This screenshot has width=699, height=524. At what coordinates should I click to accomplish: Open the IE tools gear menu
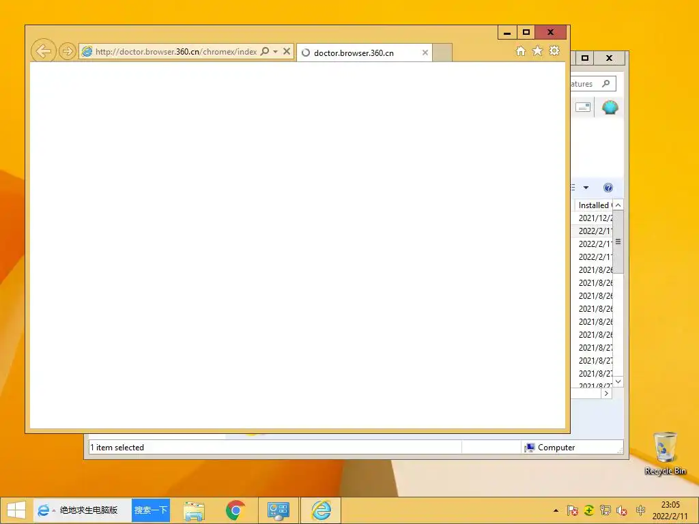coord(554,50)
